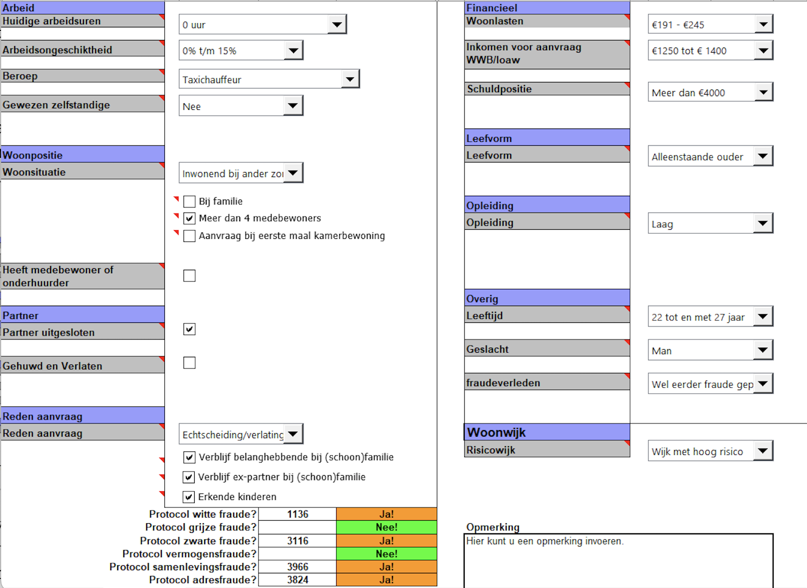Click the orange Ja! cell for adresfraude
The height and width of the screenshot is (588, 807).
coord(386,580)
